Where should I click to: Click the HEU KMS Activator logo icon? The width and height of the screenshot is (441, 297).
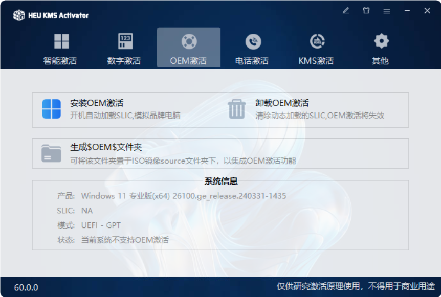click(19, 15)
